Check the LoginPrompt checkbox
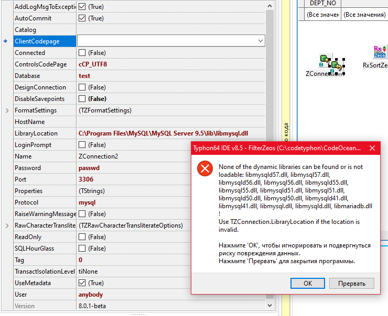 pos(82,145)
